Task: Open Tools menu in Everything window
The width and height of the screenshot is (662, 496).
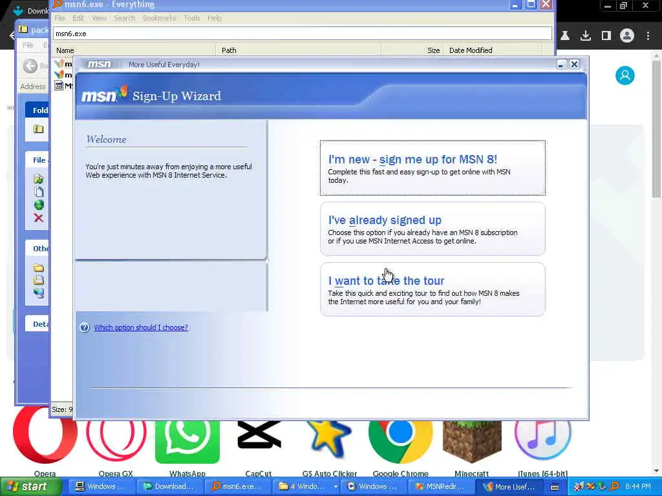Action: point(191,18)
